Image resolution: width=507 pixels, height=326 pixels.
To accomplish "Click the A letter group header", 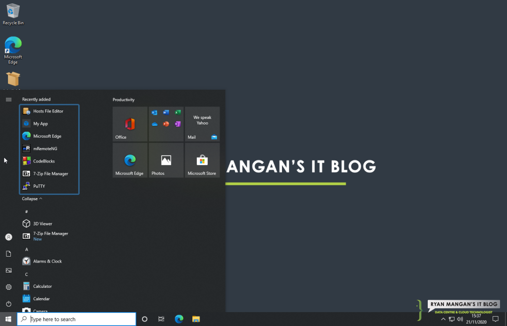I will tap(26, 249).
